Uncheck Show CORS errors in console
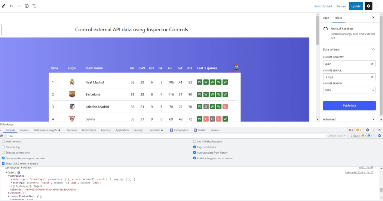 coord(3,164)
